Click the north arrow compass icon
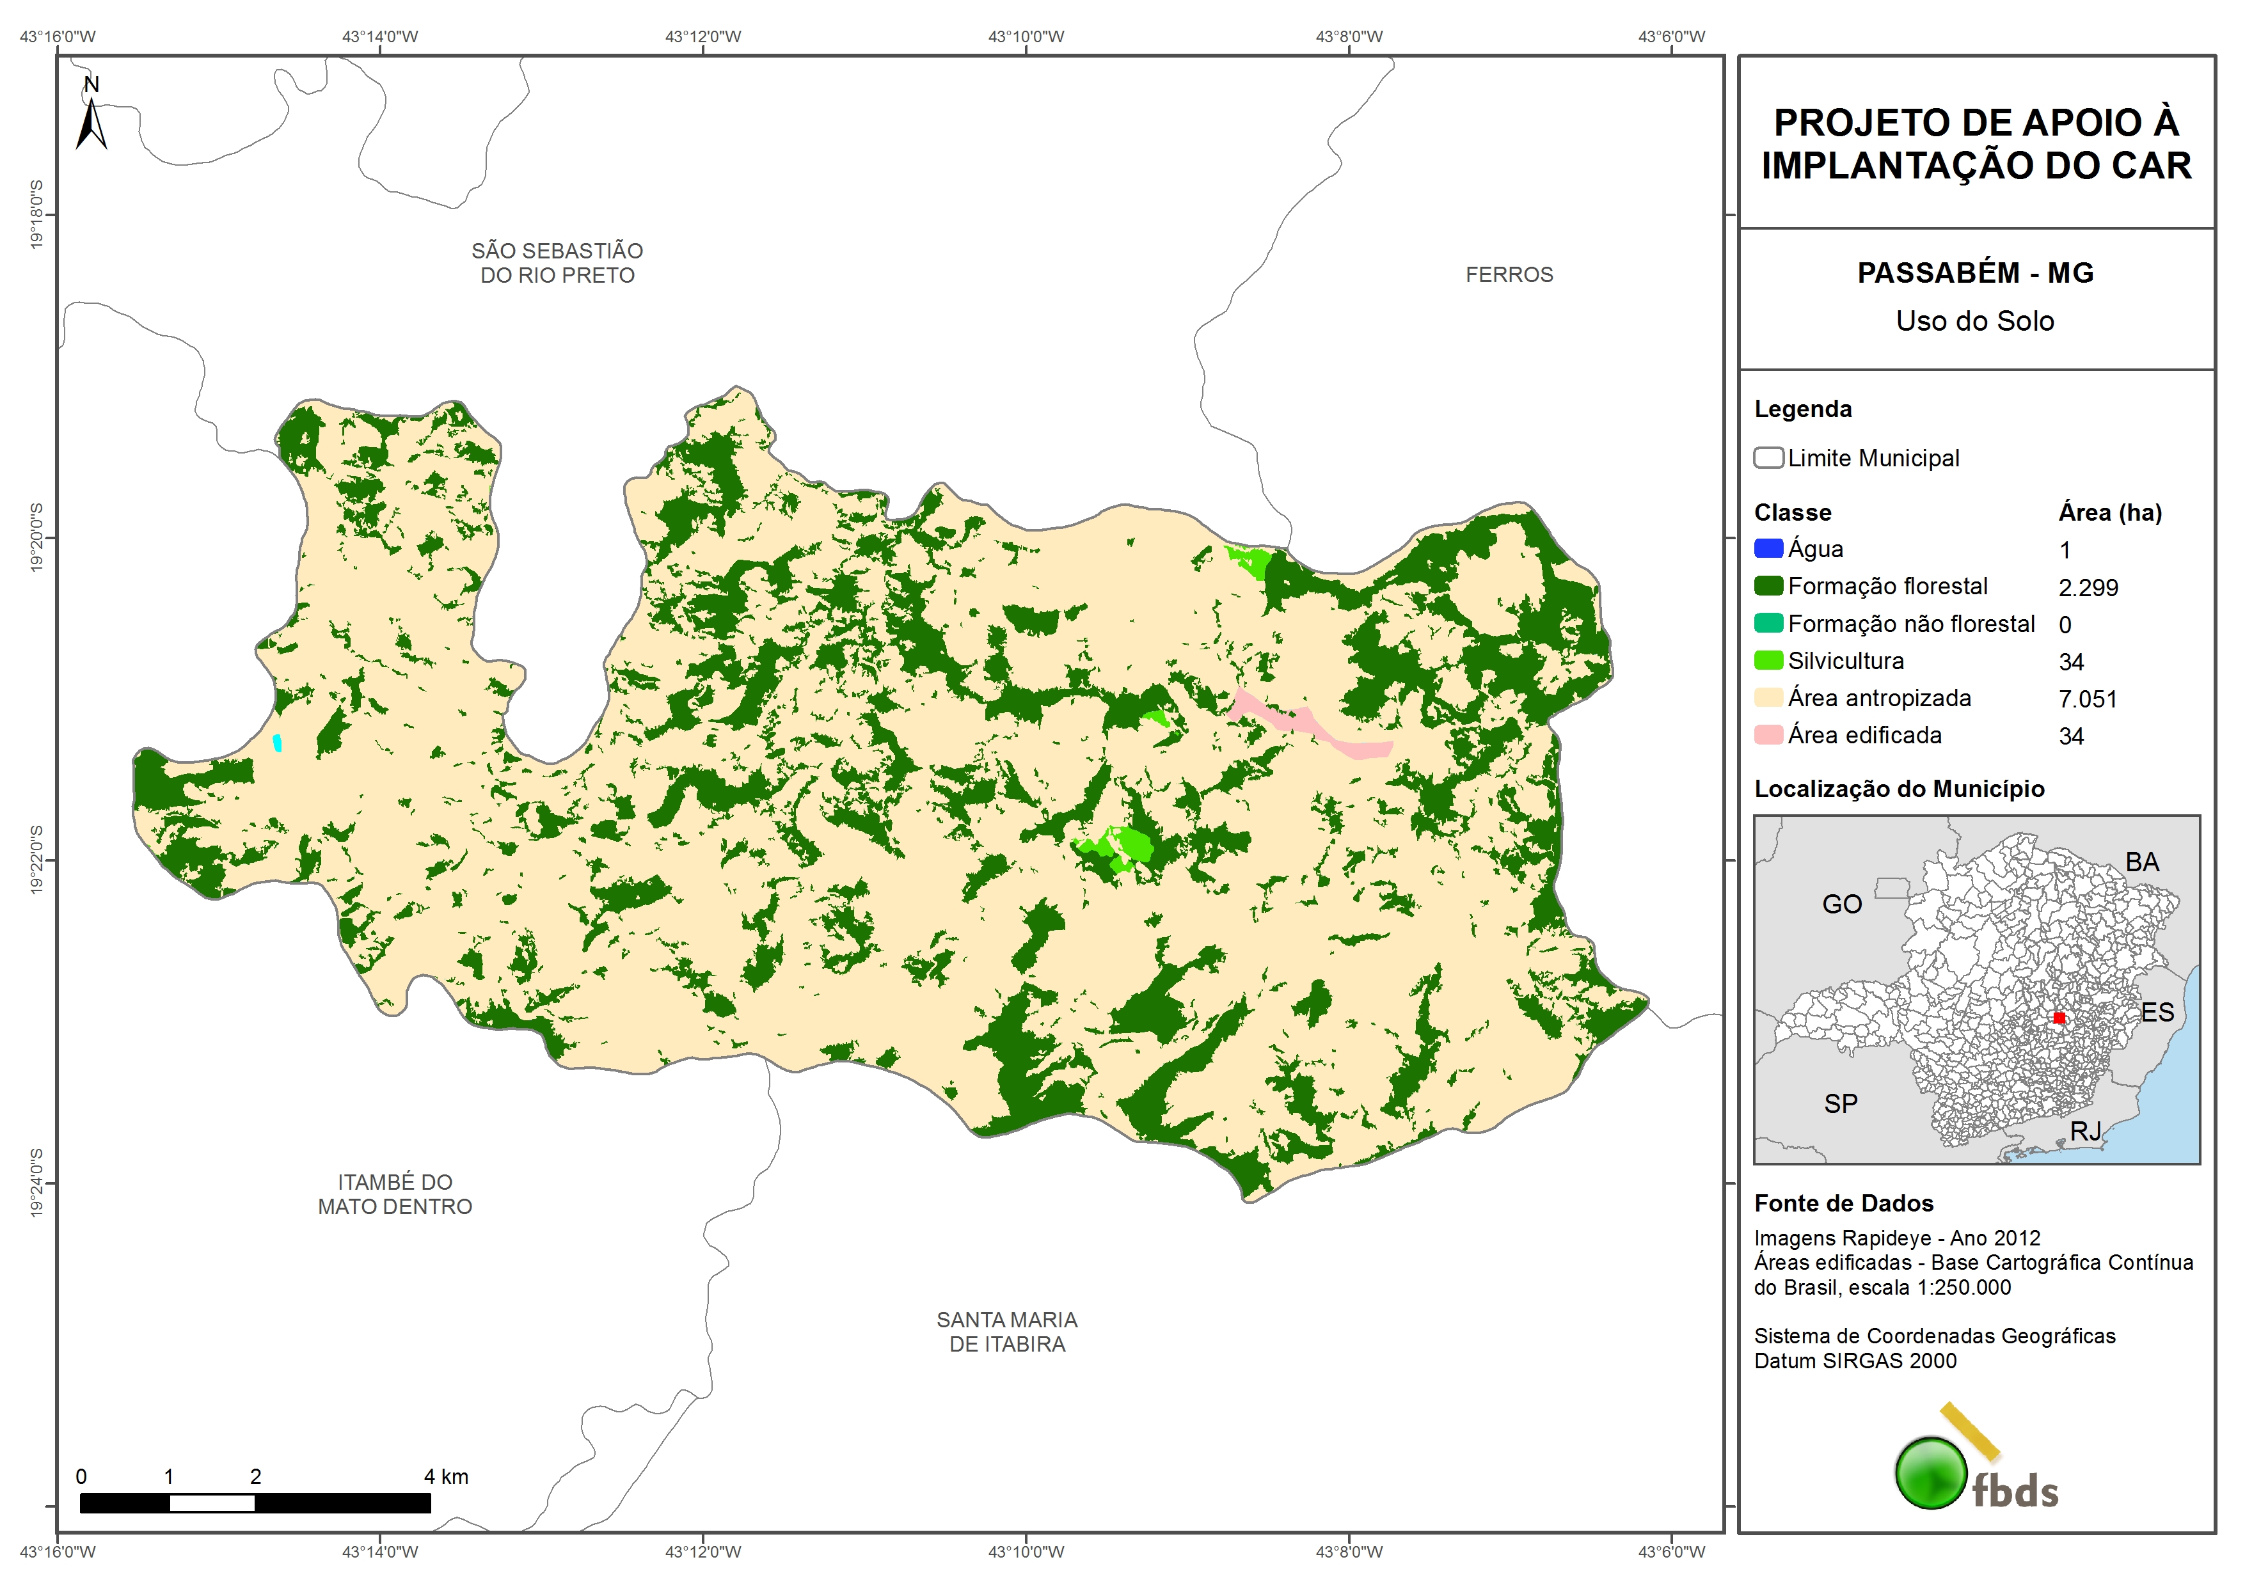The image size is (2245, 1587). point(91,117)
